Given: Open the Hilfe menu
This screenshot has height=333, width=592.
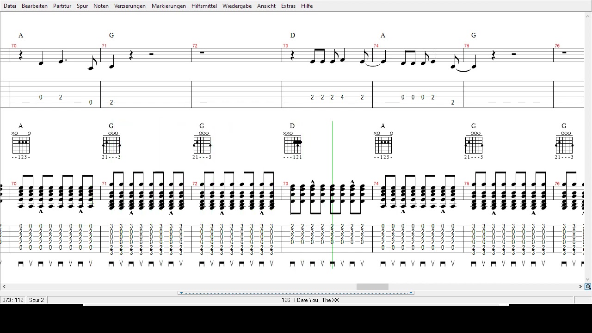Looking at the screenshot, I should tap(307, 6).
